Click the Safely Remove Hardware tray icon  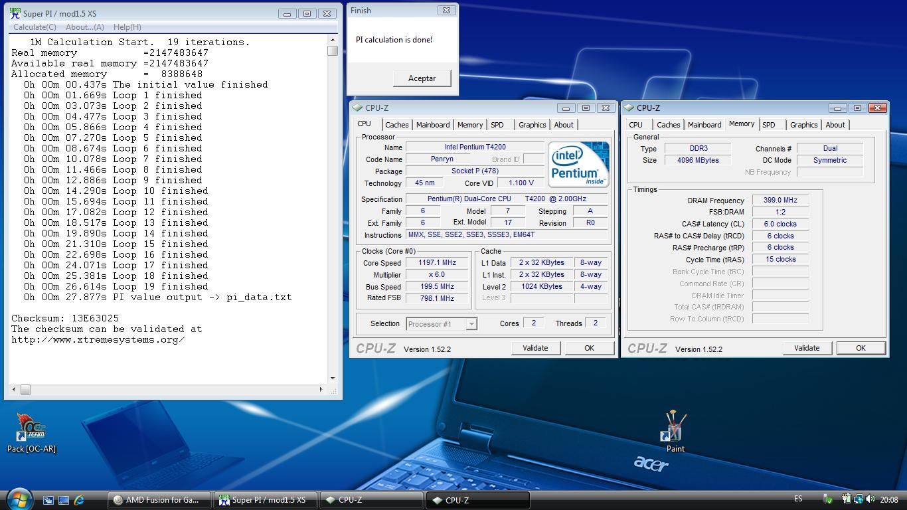(x=828, y=499)
